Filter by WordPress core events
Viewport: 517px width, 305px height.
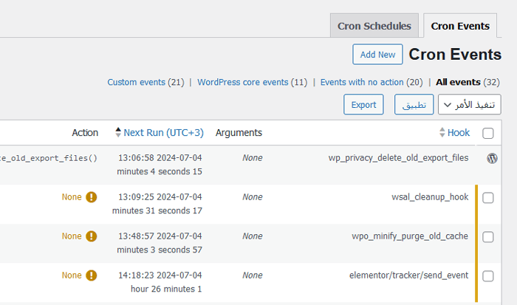coord(252,82)
